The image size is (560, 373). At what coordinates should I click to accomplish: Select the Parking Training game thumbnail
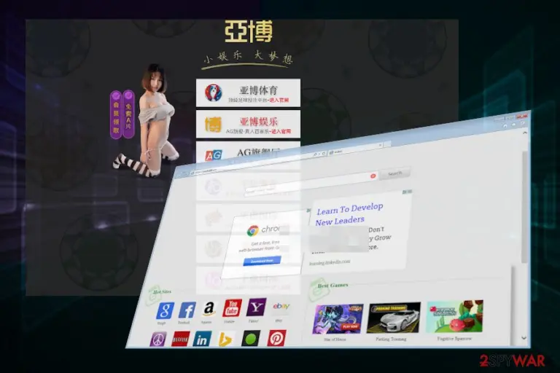pos(393,318)
